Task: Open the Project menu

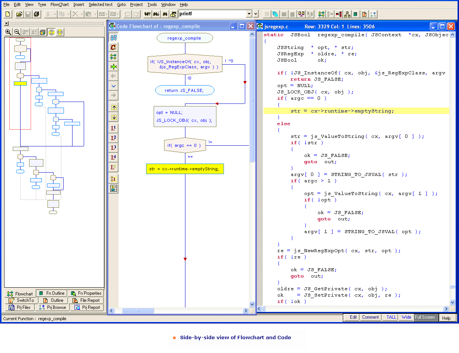Action: (x=136, y=4)
